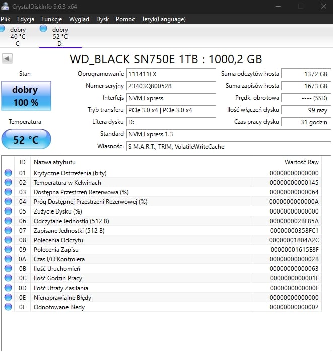333x354 pixels.
Task: Click the Wartość Raw column header
Action: click(301, 162)
